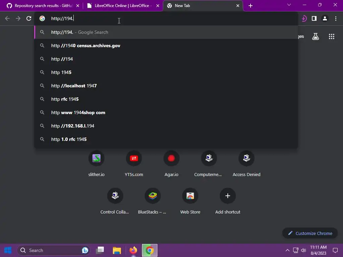Screen dimensions: 343x257
Task: Open Bing chat icon in taskbar search
Action: tap(85, 250)
